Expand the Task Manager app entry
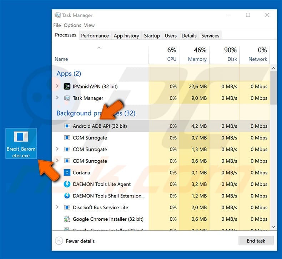 (57, 98)
